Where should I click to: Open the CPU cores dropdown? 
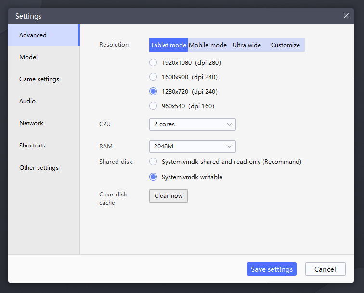coord(193,124)
